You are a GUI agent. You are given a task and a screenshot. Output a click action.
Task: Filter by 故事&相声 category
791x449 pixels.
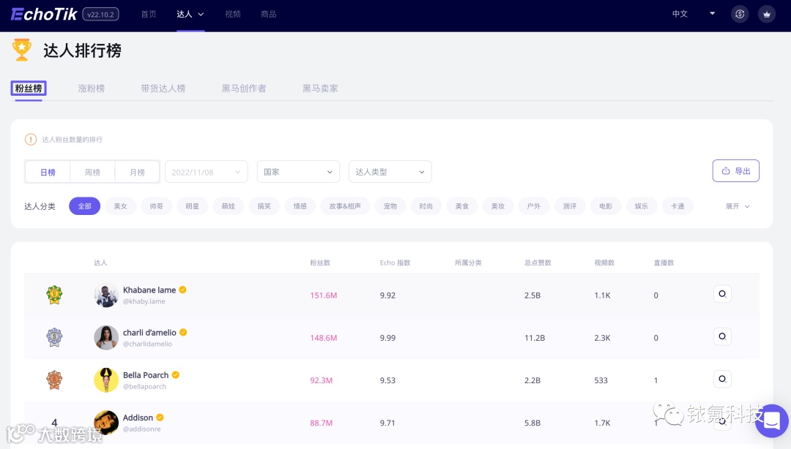pos(345,206)
